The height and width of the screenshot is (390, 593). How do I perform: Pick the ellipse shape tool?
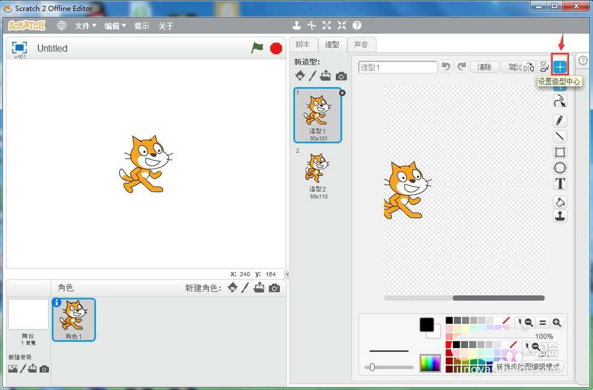(x=560, y=168)
